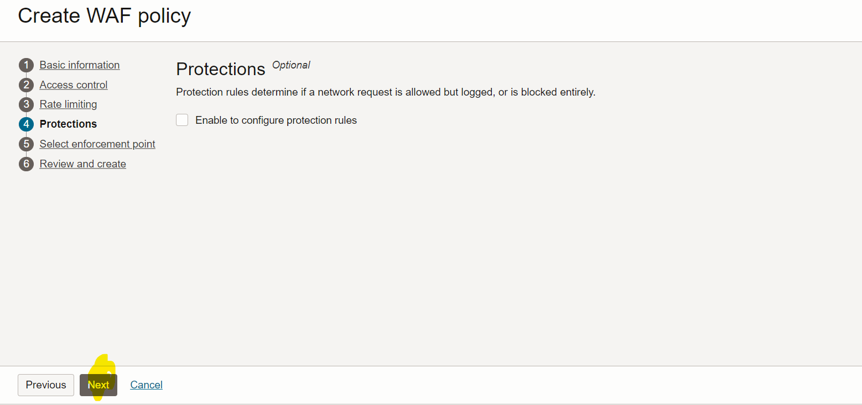Cancel the WAF policy creation
This screenshot has height=405, width=862.
(x=146, y=385)
